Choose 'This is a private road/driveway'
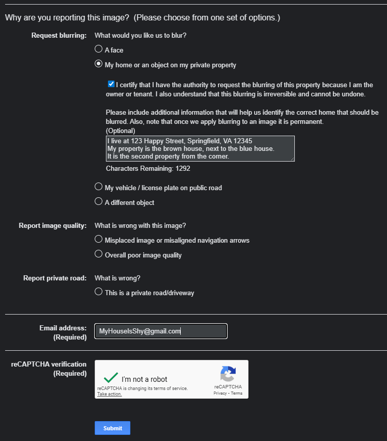 point(99,292)
